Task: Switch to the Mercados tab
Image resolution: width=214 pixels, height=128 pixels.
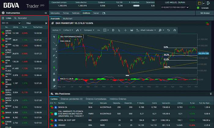Action: pyautogui.click(x=55, y=13)
